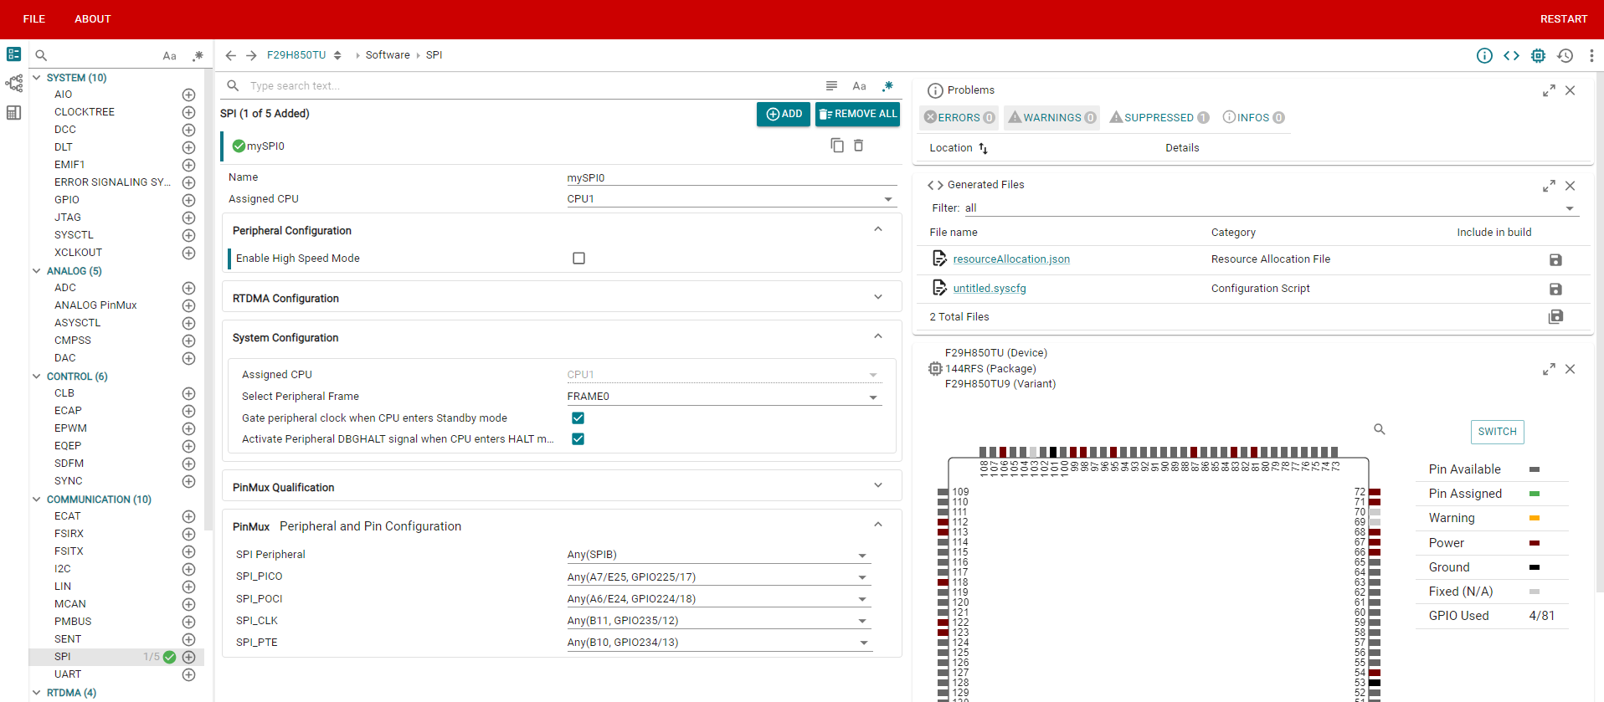The width and height of the screenshot is (1604, 702).
Task: Navigate to Software breadcrumb
Action: click(x=388, y=55)
